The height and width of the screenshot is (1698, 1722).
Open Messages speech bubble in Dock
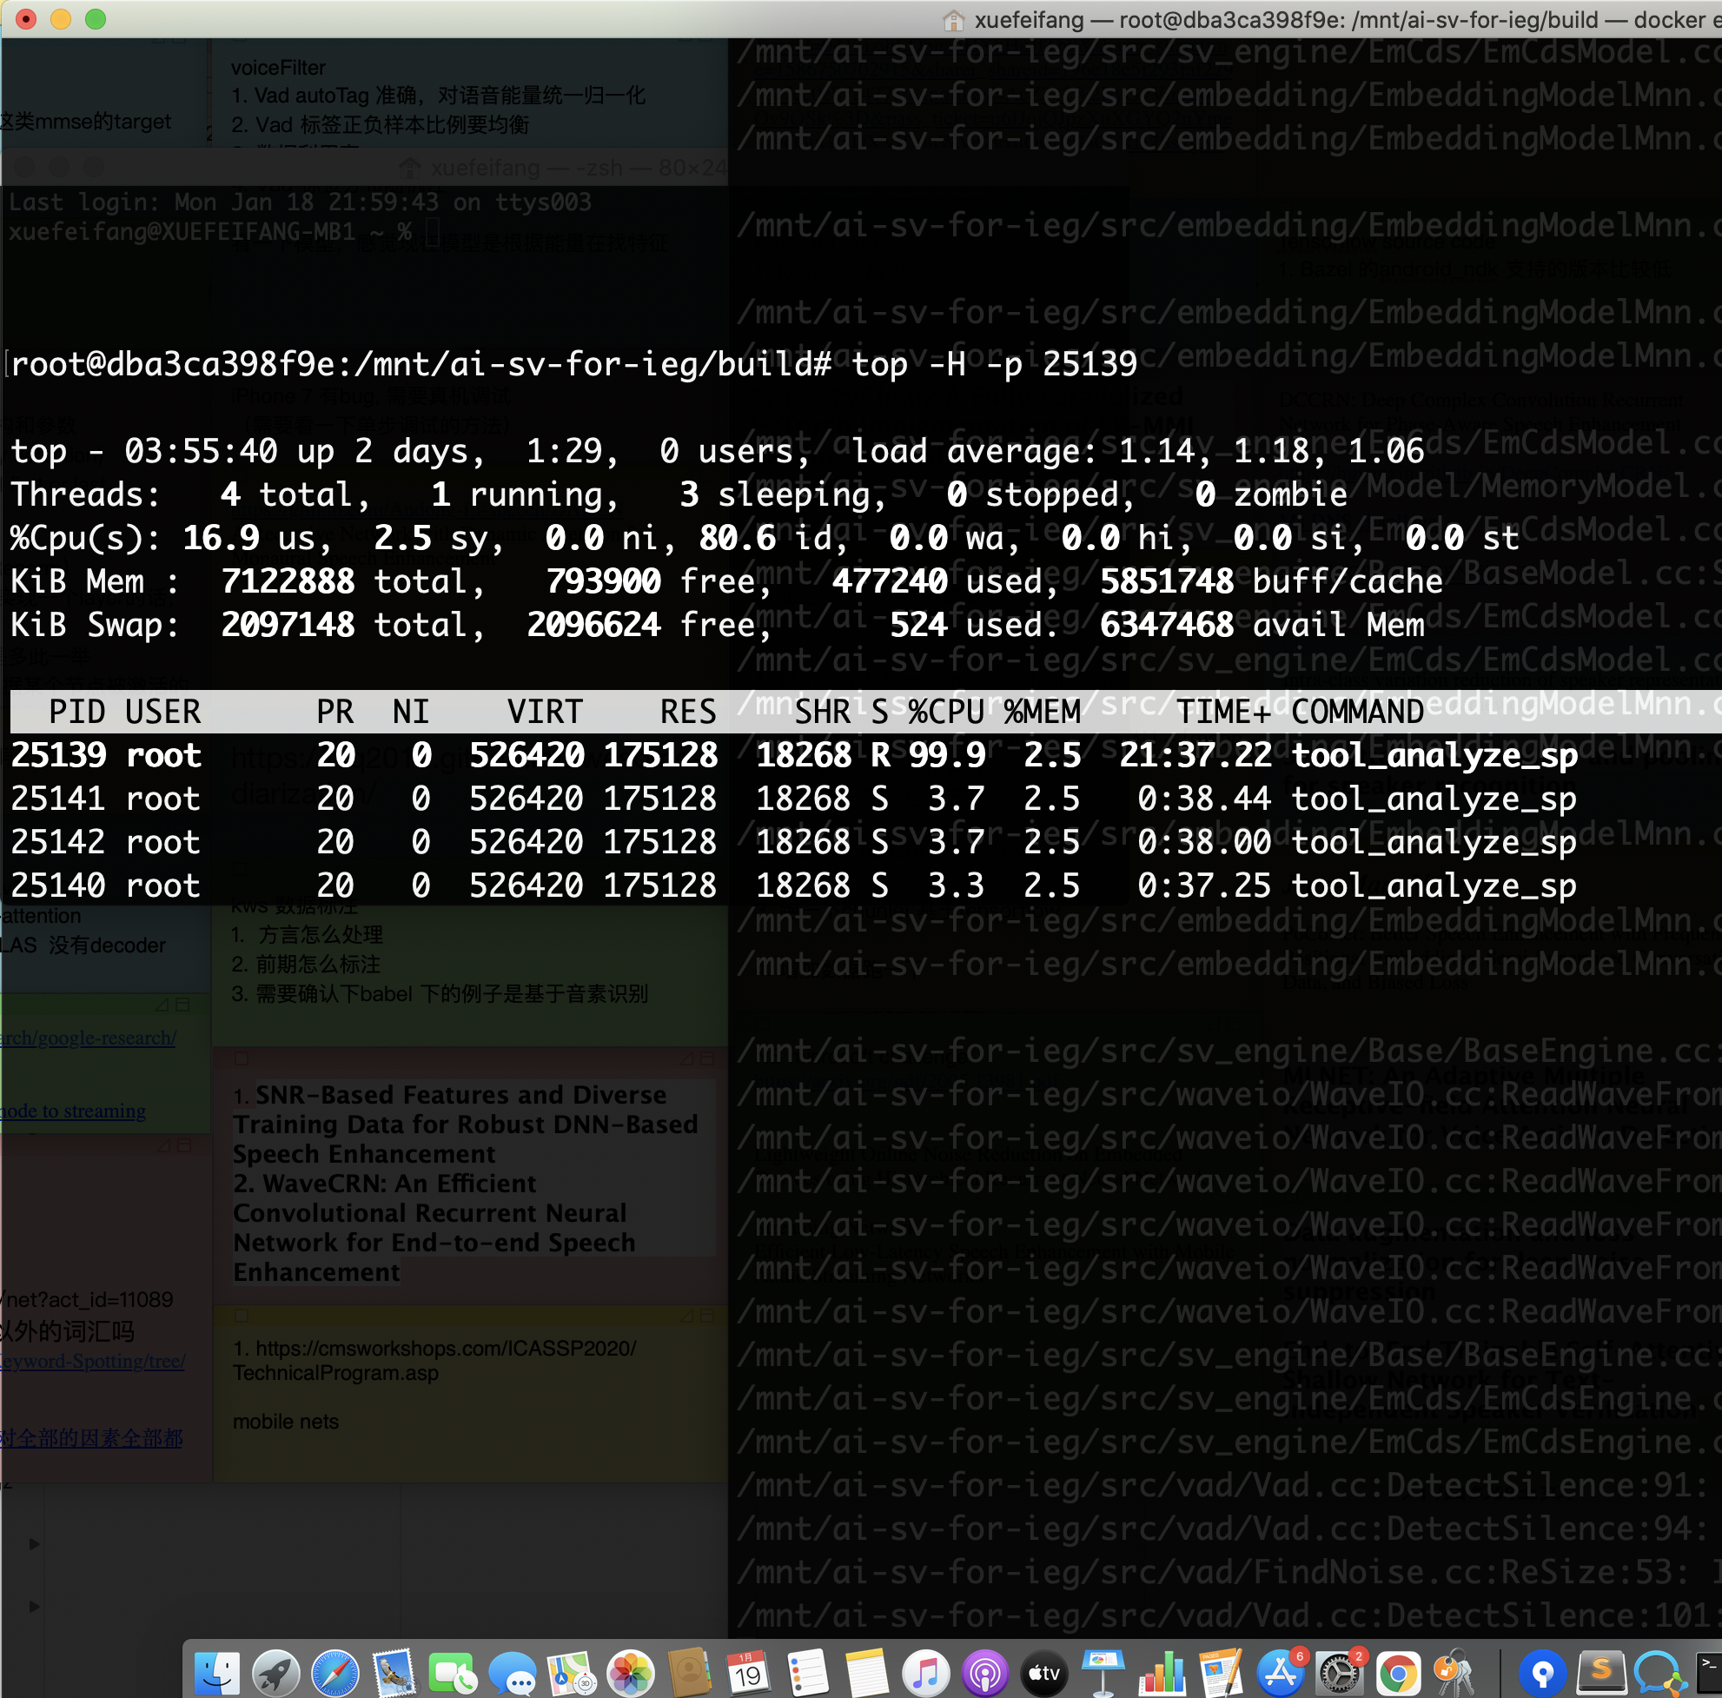pos(513,1672)
